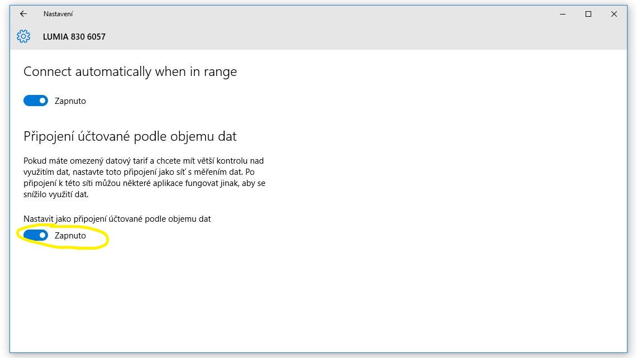Click the settings gear icon

point(23,37)
